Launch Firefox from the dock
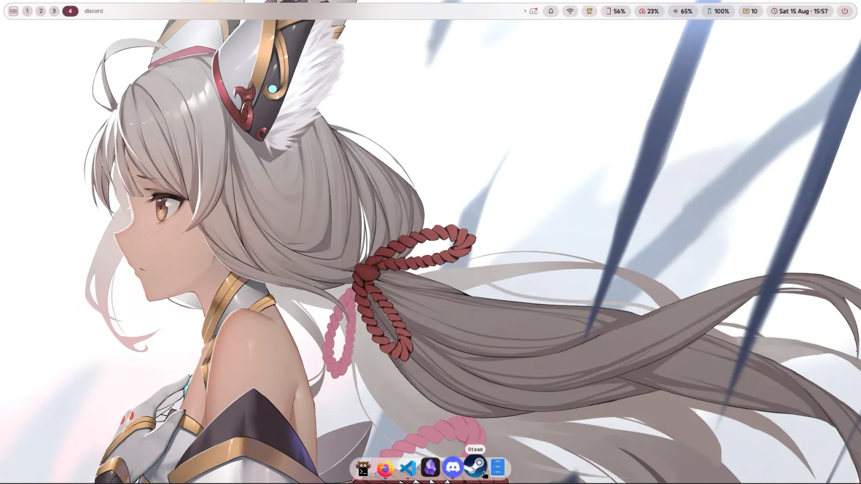Viewport: 861px width, 484px height. 385,468
